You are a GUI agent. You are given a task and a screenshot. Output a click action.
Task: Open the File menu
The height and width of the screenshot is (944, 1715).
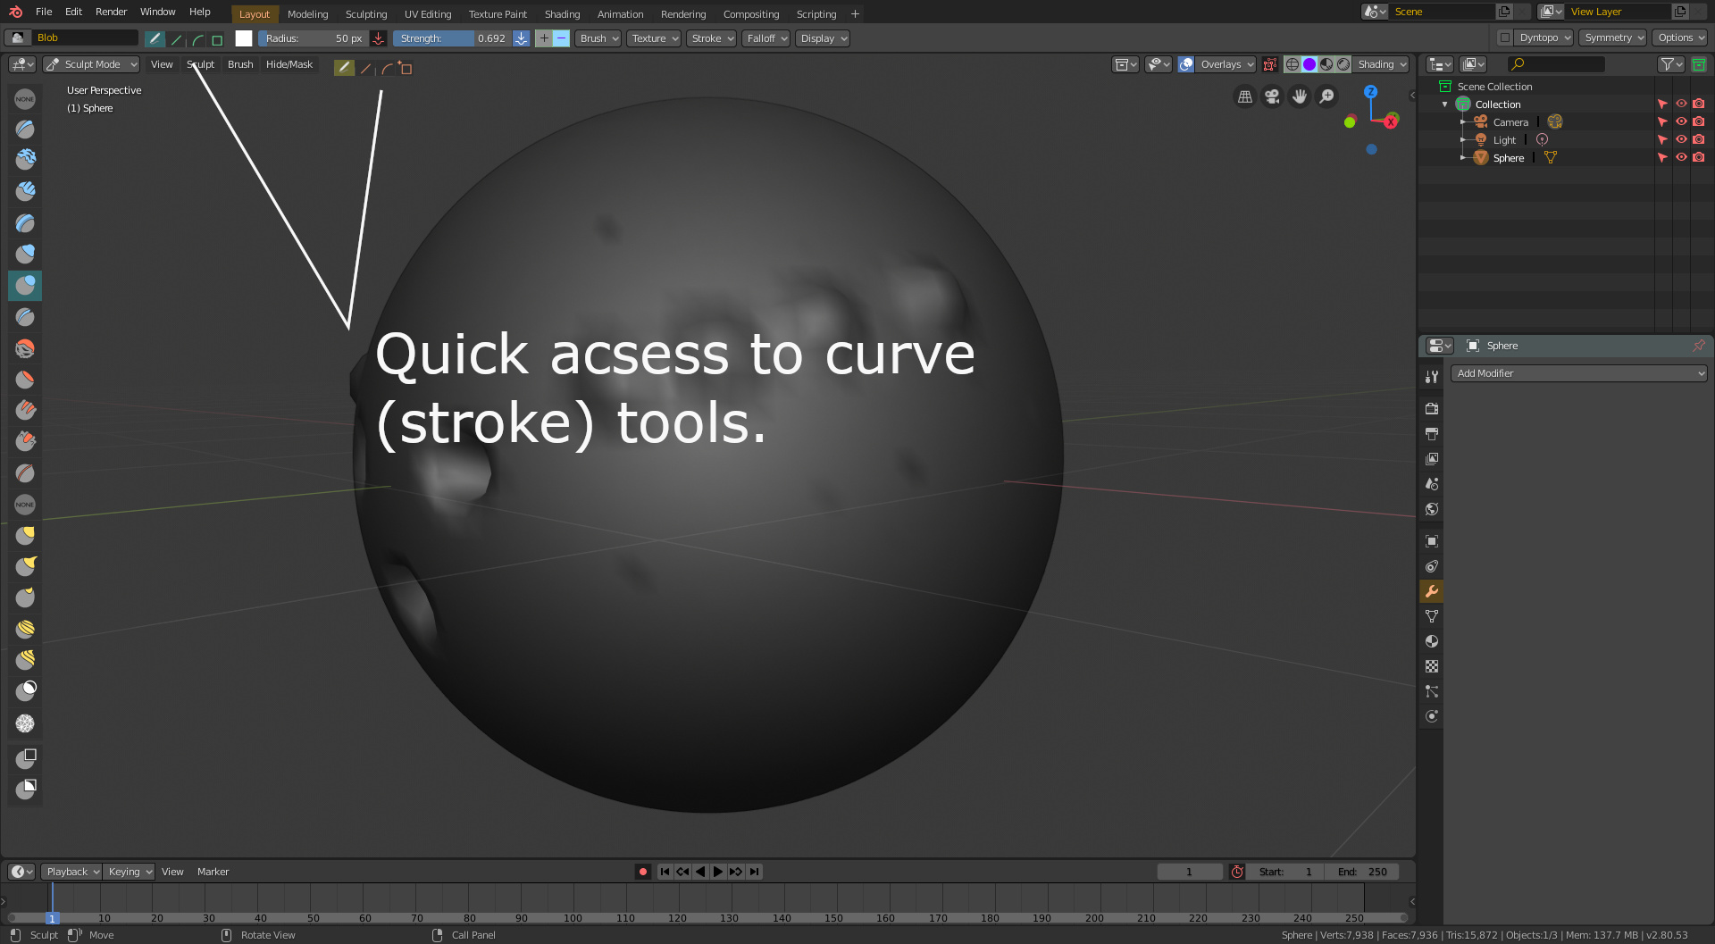[44, 12]
